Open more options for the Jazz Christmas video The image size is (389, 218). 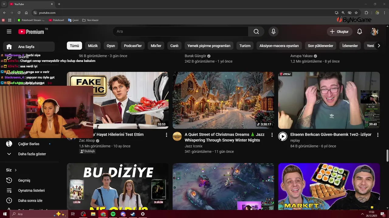point(272,135)
